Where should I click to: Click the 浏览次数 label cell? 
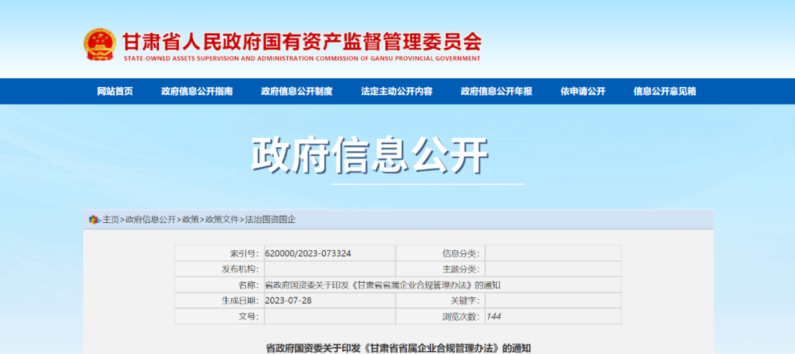tap(440, 316)
